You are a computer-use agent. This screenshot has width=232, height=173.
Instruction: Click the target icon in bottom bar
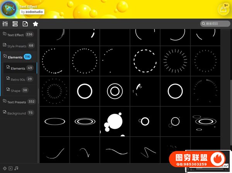click(5, 168)
